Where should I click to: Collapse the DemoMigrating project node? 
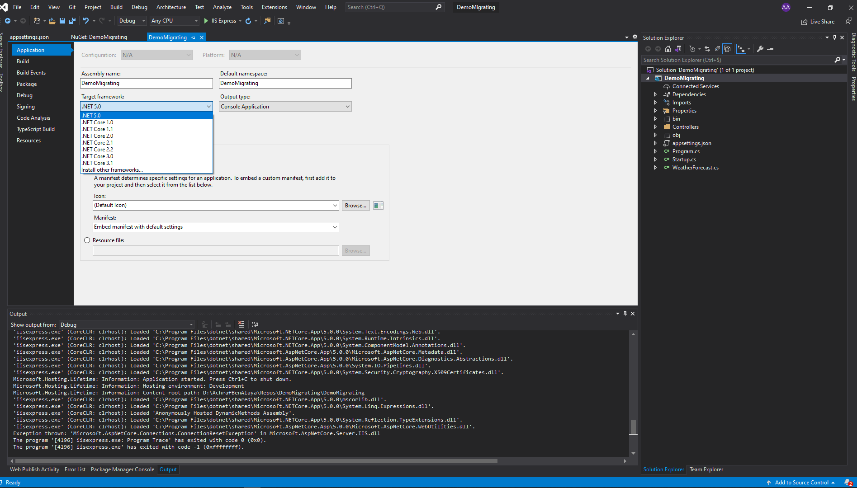(648, 78)
